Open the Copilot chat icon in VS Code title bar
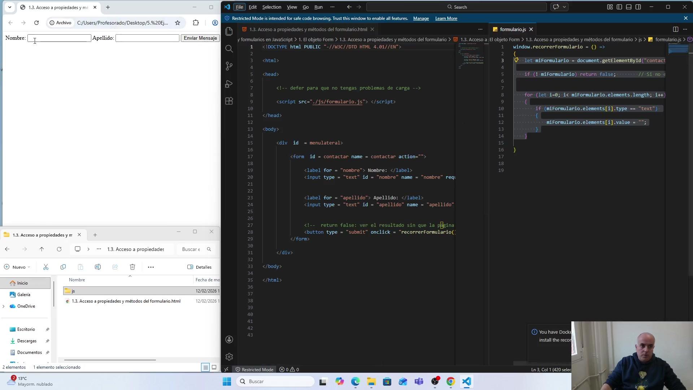693x390 pixels. click(556, 7)
